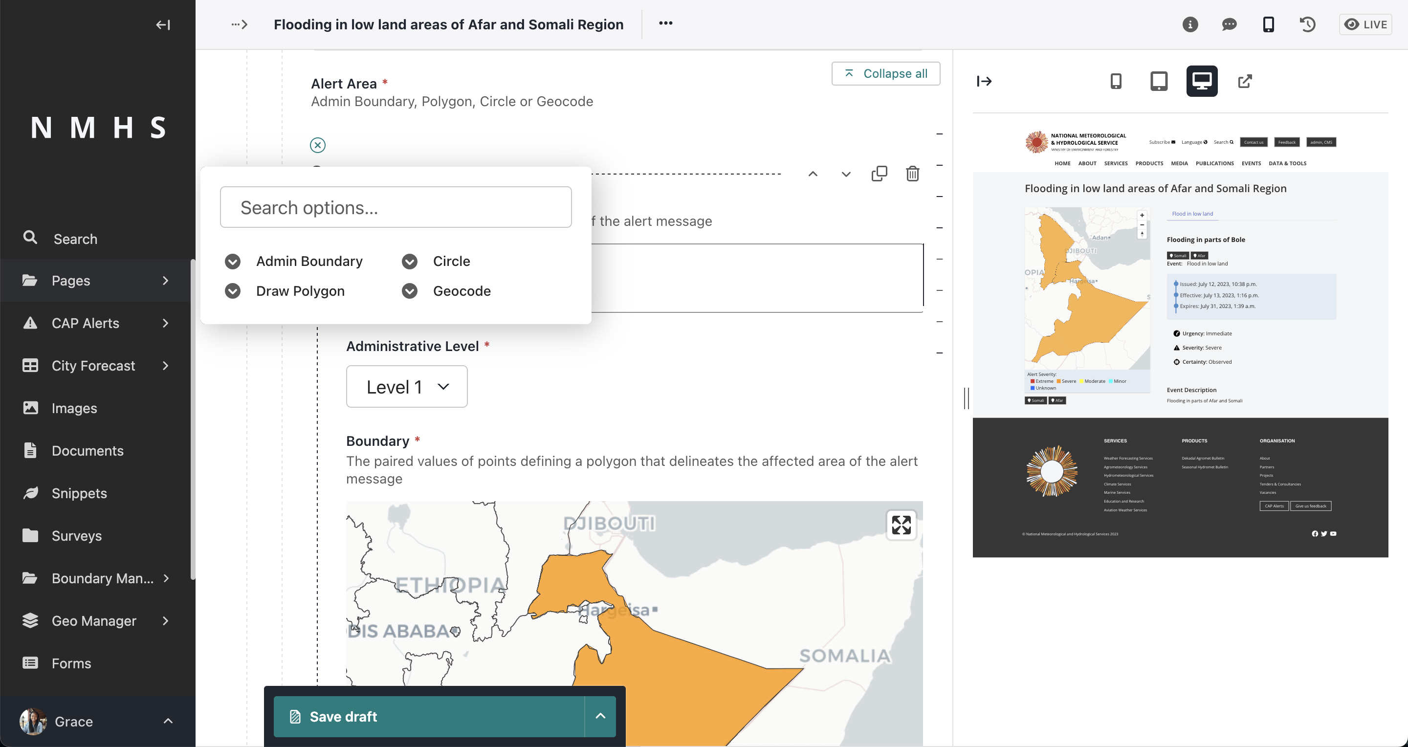Viewport: 1408px width, 747px height.
Task: Toggle Admin Boundary checkbox option
Action: [232, 261]
